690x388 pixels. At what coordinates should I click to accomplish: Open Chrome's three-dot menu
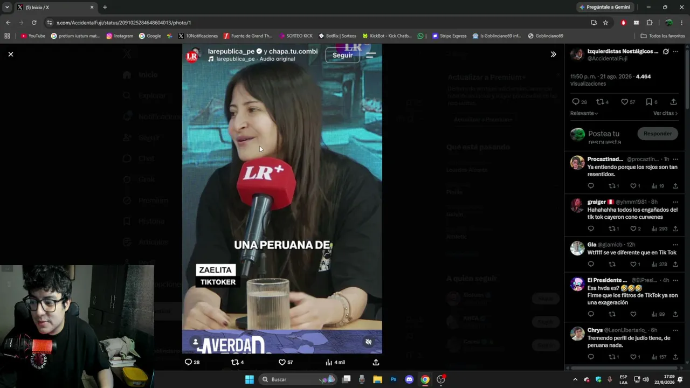click(x=682, y=23)
